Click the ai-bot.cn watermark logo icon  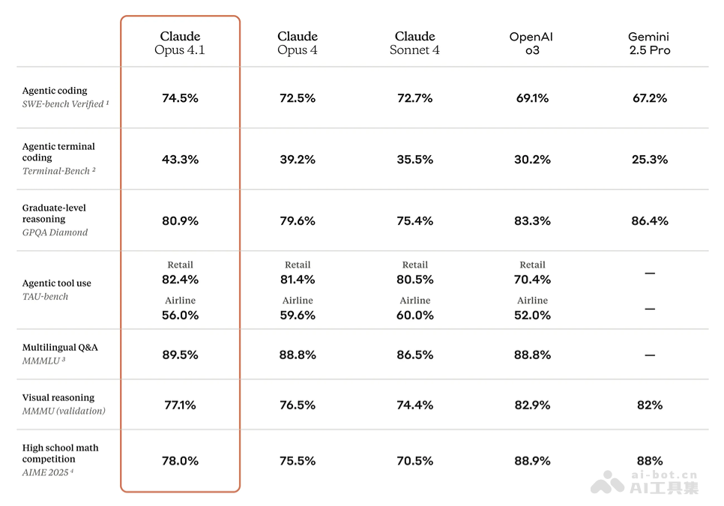607,483
